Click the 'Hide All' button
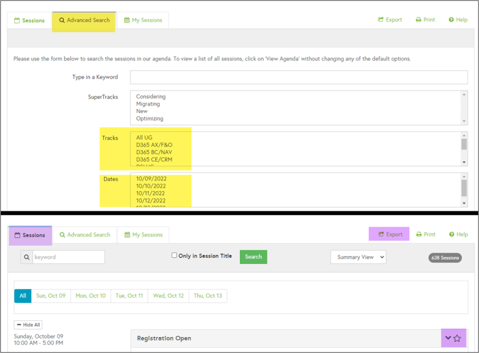This screenshot has width=479, height=353. (x=29, y=324)
